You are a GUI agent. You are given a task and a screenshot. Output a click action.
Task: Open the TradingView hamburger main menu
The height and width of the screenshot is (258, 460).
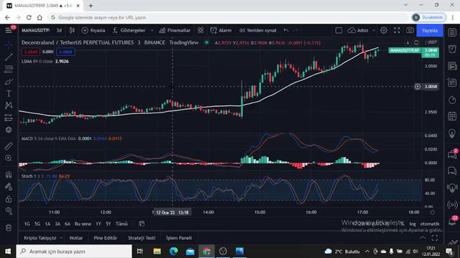(x=9, y=30)
